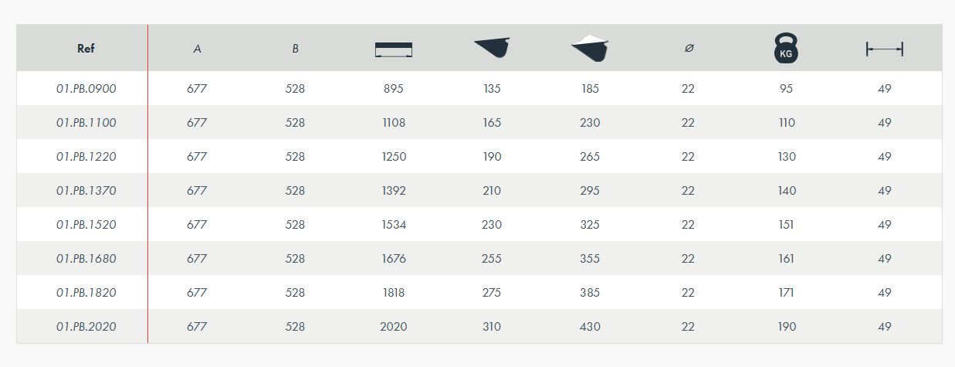Screen dimensions: 955x367
Task: Open reference 01.PB.0900
Action: [x=86, y=89]
